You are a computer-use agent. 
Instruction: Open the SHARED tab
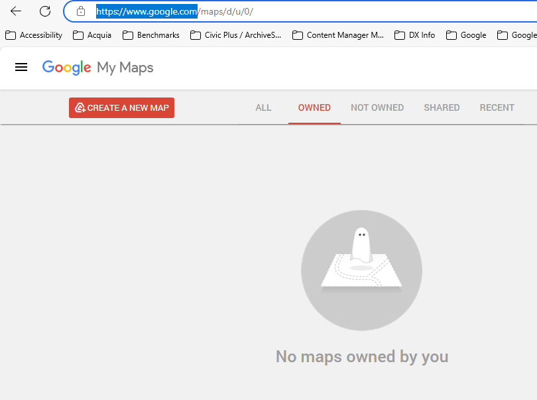442,107
